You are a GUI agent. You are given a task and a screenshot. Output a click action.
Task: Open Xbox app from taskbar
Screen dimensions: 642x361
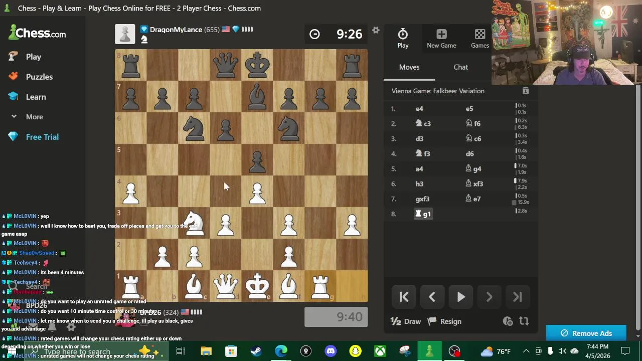tap(380, 351)
